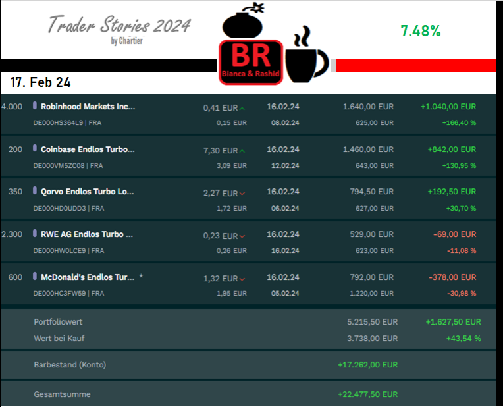Click the bomb icon above the logo
503x407 pixels.
(x=244, y=20)
